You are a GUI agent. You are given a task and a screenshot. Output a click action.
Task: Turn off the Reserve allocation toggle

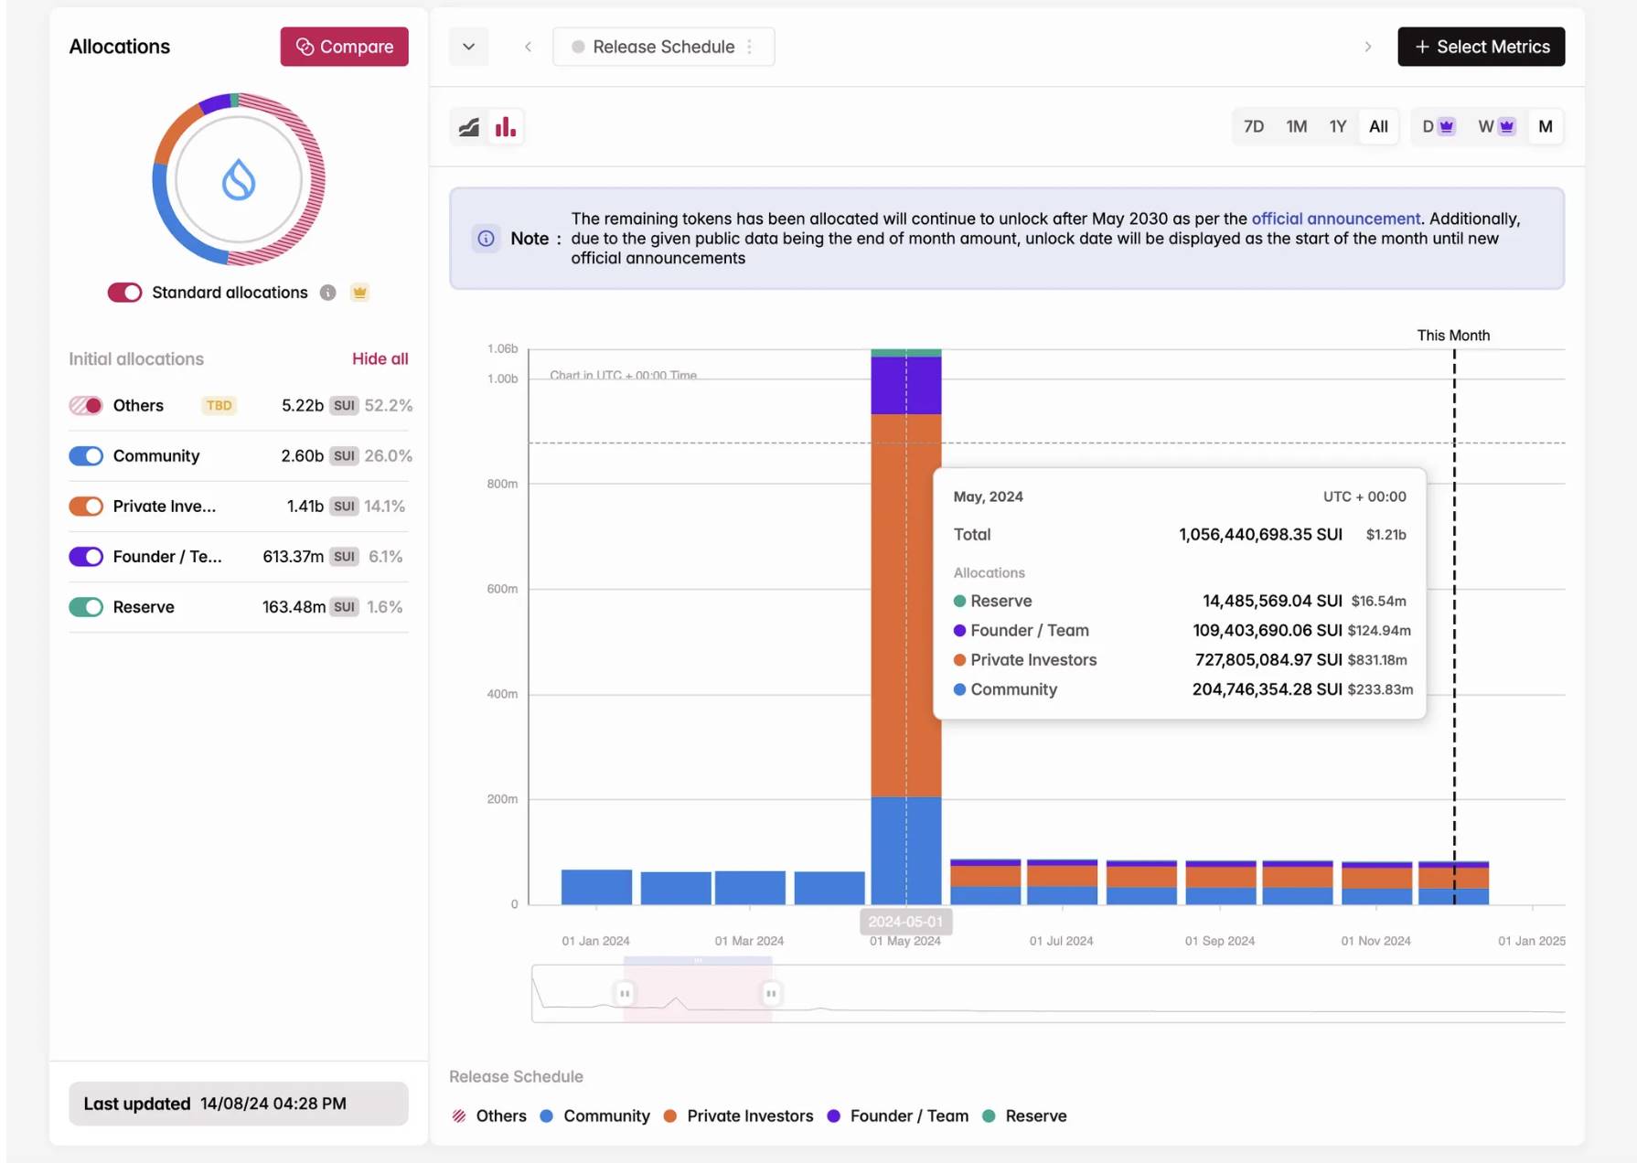(x=87, y=607)
